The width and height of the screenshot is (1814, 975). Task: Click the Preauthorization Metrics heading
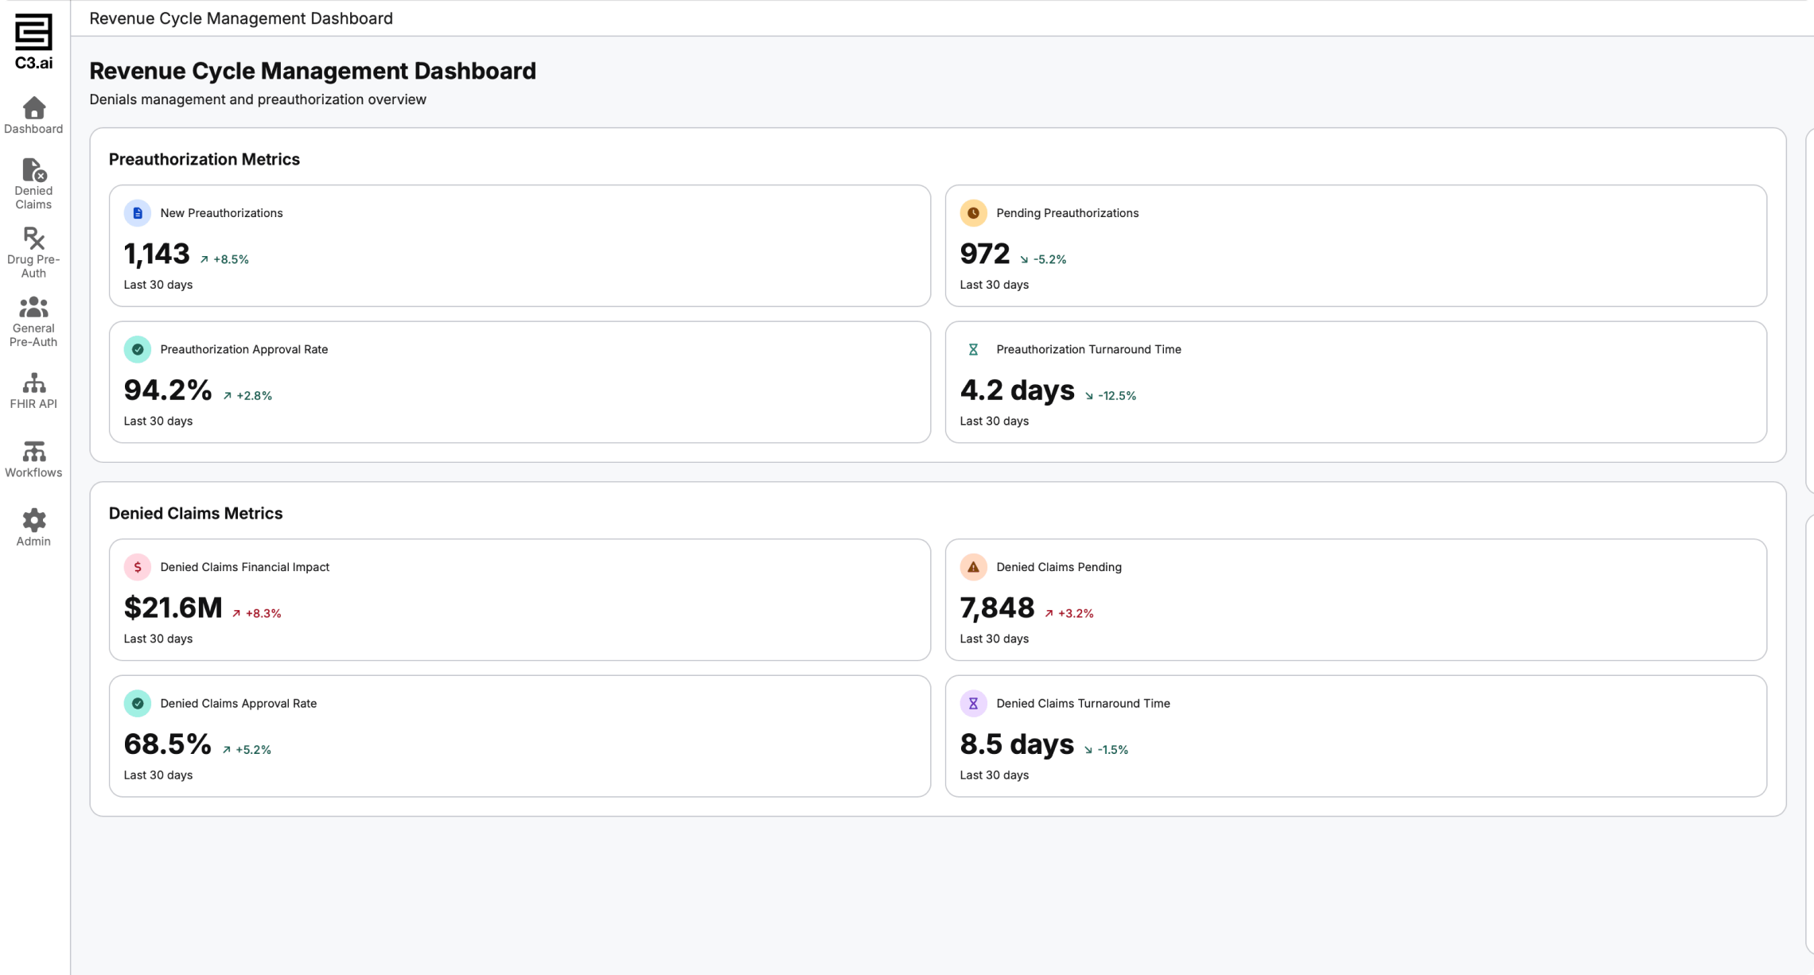(x=204, y=159)
